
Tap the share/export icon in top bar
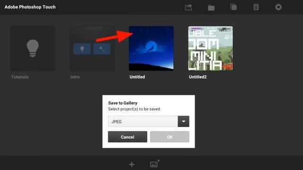[x=188, y=8]
